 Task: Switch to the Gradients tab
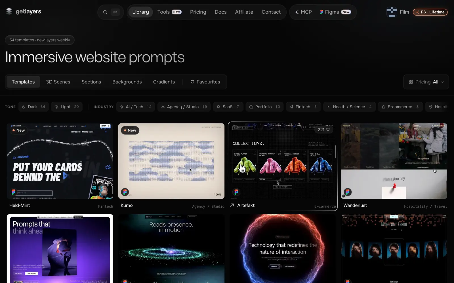(x=164, y=82)
